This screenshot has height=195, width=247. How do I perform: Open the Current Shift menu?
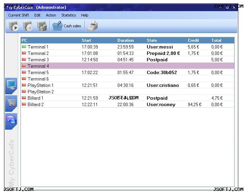click(19, 15)
